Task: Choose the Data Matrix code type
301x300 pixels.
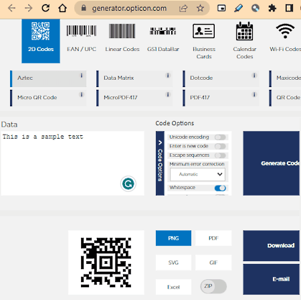Action: [134, 78]
